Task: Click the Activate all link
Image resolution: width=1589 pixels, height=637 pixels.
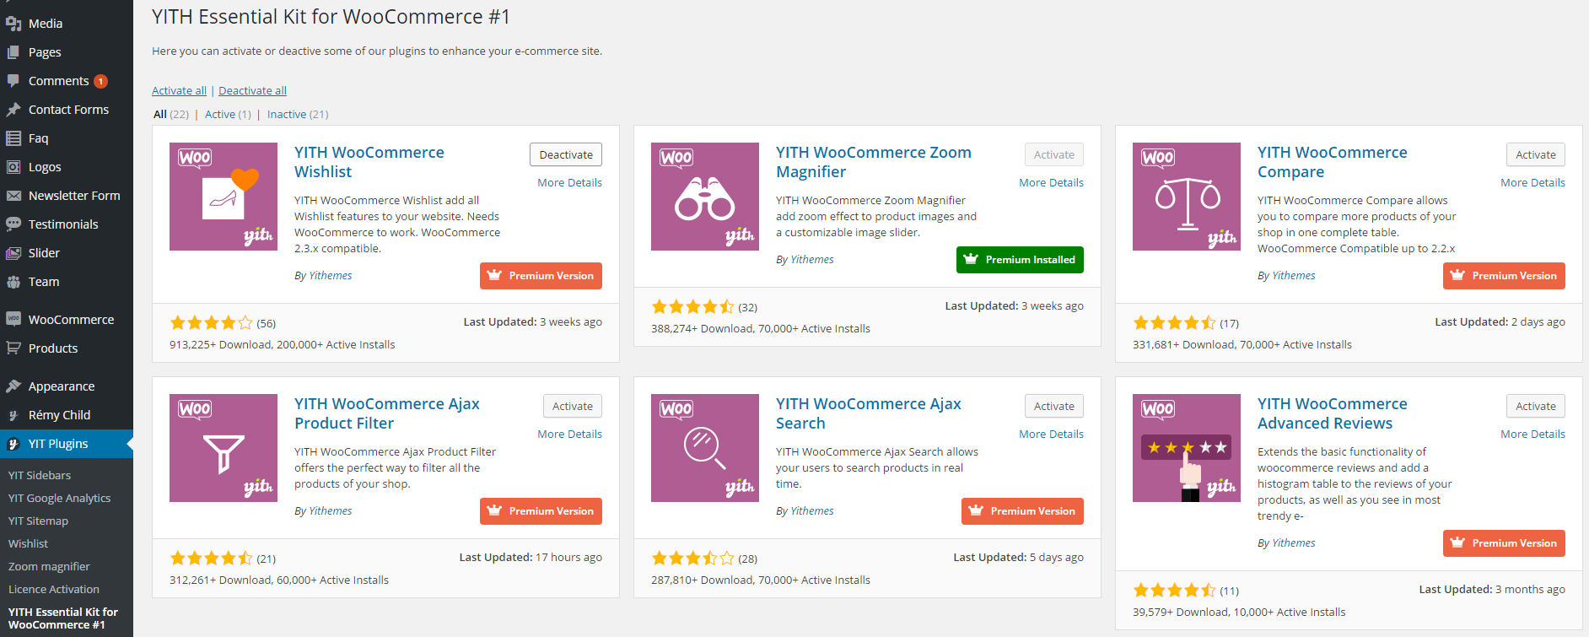Action: (x=179, y=91)
